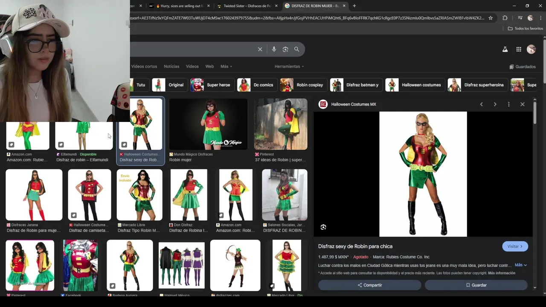Open a new browser tab

354,6
